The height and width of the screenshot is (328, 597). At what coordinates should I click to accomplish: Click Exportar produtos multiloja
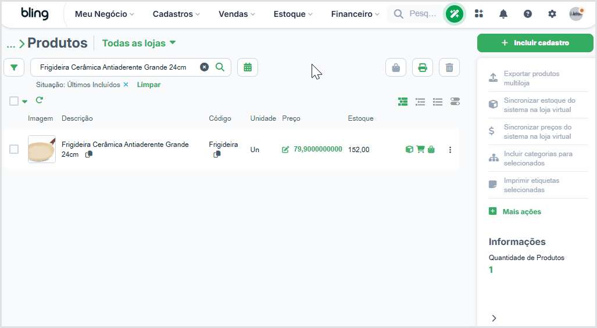[x=538, y=78]
